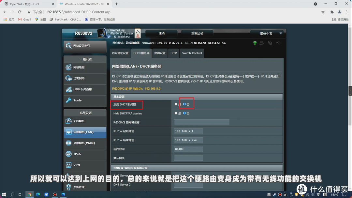Viewport: 352px width, 198px height.
Task: Open the PassMark - CPU bookmark
Action: 65,20
